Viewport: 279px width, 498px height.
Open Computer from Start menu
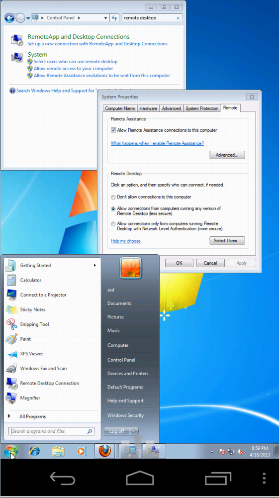click(x=118, y=345)
